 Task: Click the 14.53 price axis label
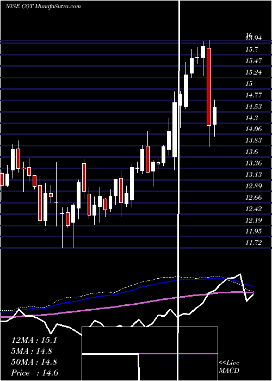click(254, 107)
